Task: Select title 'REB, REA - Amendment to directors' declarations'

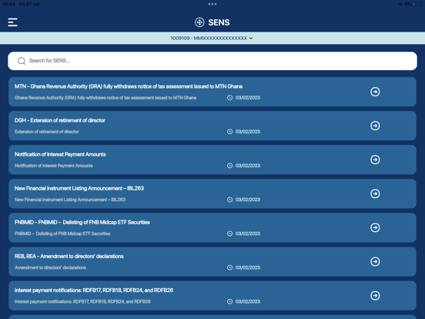Action: coord(69,257)
